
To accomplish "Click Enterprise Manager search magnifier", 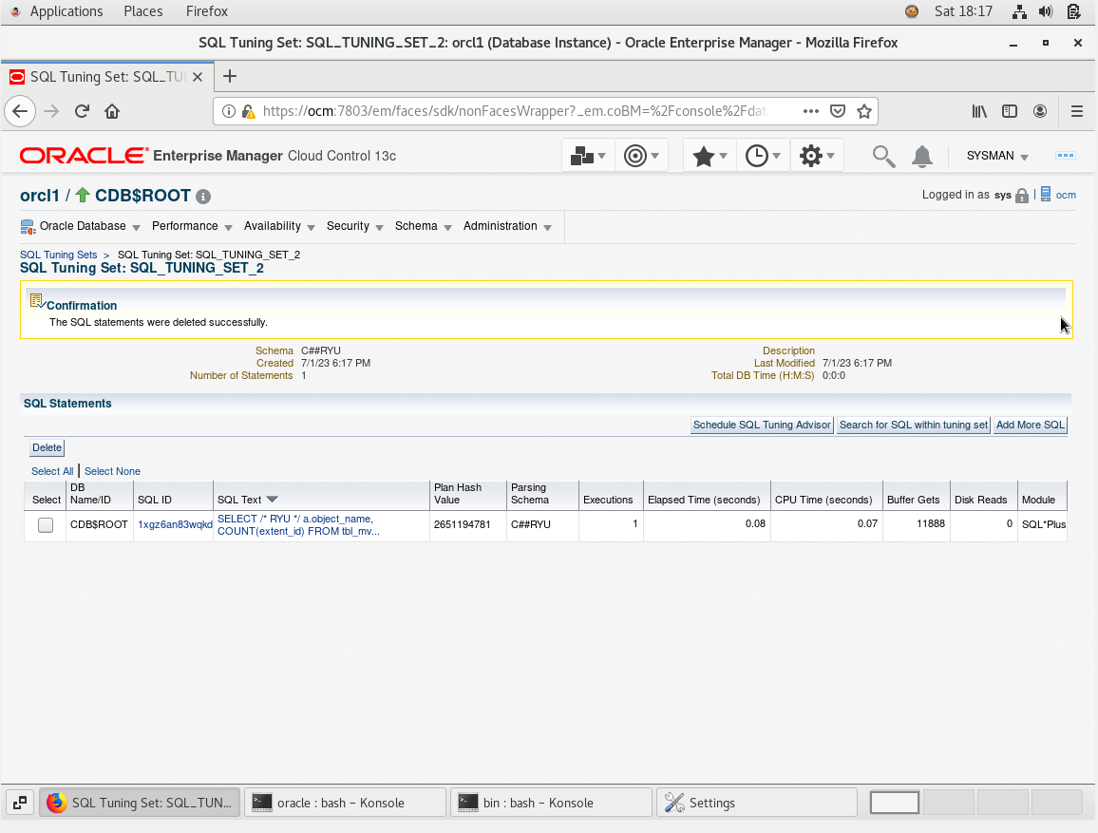I will coord(883,156).
